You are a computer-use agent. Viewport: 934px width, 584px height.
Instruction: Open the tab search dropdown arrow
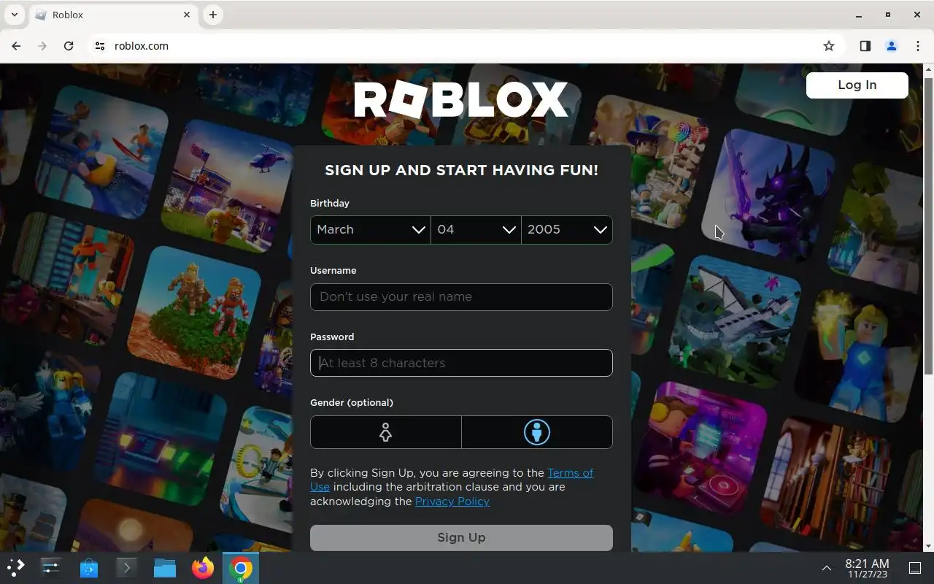coord(14,15)
